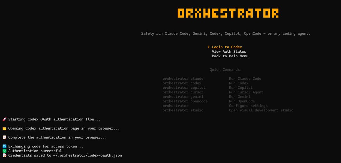Viewport: 341px width, 163px height.
Task: Click the refresh emoji before Exchanging code
Action: (4, 147)
